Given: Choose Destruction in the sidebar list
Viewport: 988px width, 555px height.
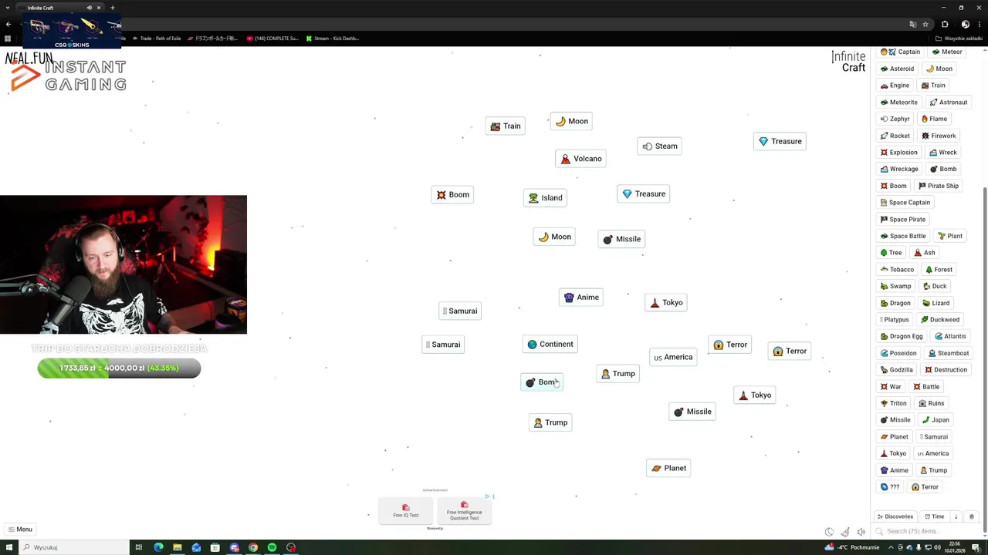Looking at the screenshot, I should [x=946, y=370].
